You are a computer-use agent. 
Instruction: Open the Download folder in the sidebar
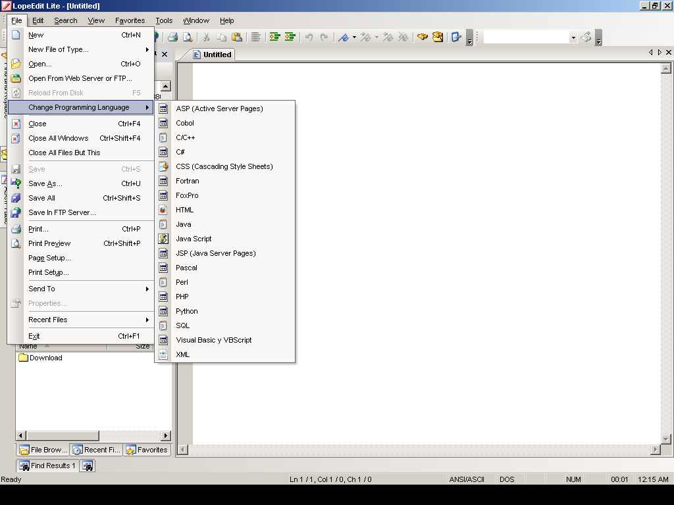point(45,357)
